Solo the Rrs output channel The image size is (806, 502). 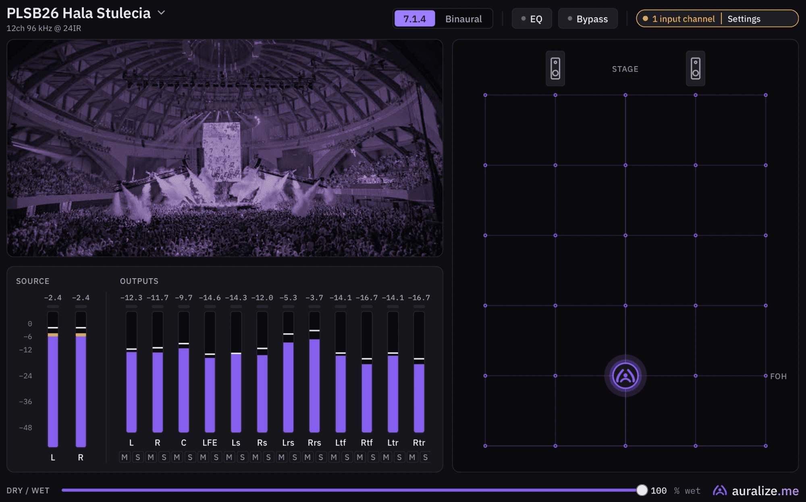pos(321,457)
